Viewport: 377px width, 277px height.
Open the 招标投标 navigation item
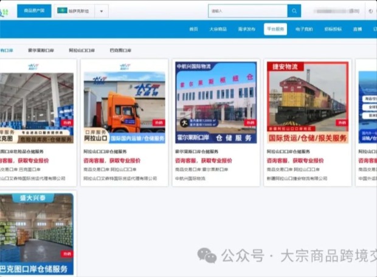point(333,29)
